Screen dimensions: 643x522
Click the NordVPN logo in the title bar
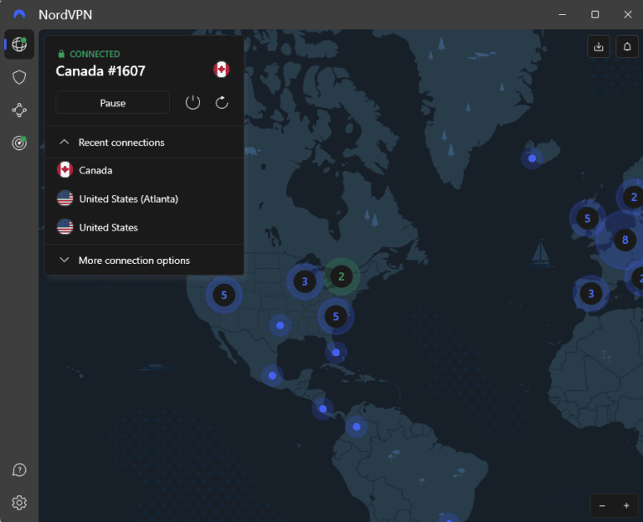pyautogui.click(x=19, y=14)
